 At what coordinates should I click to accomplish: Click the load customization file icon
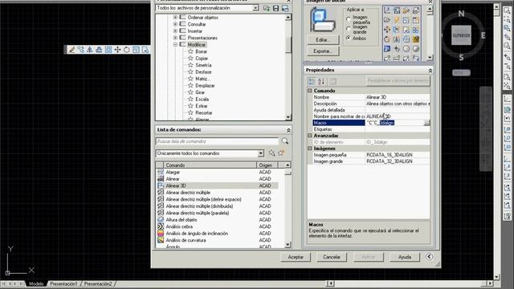point(266,8)
